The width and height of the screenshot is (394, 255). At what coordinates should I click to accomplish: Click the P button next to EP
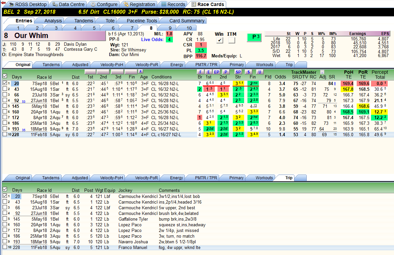[x=226, y=72]
